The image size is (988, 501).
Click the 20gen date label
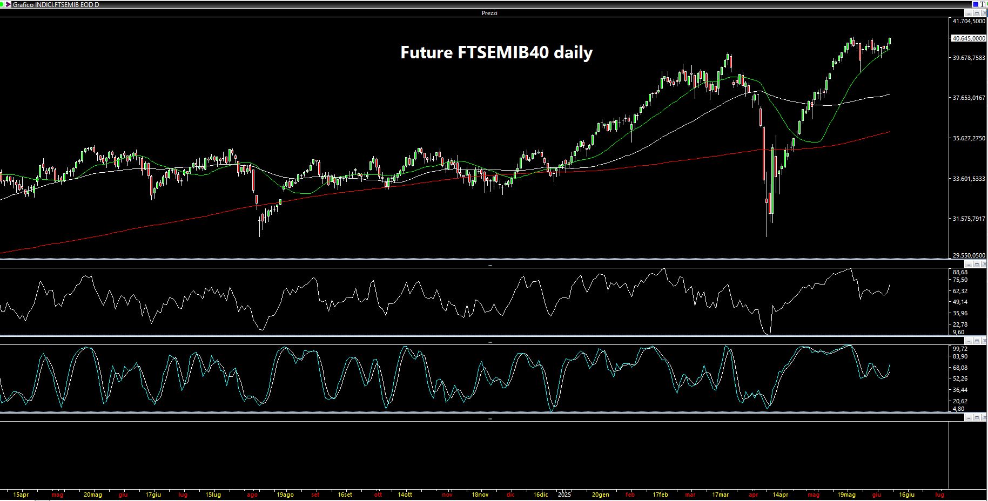(601, 495)
